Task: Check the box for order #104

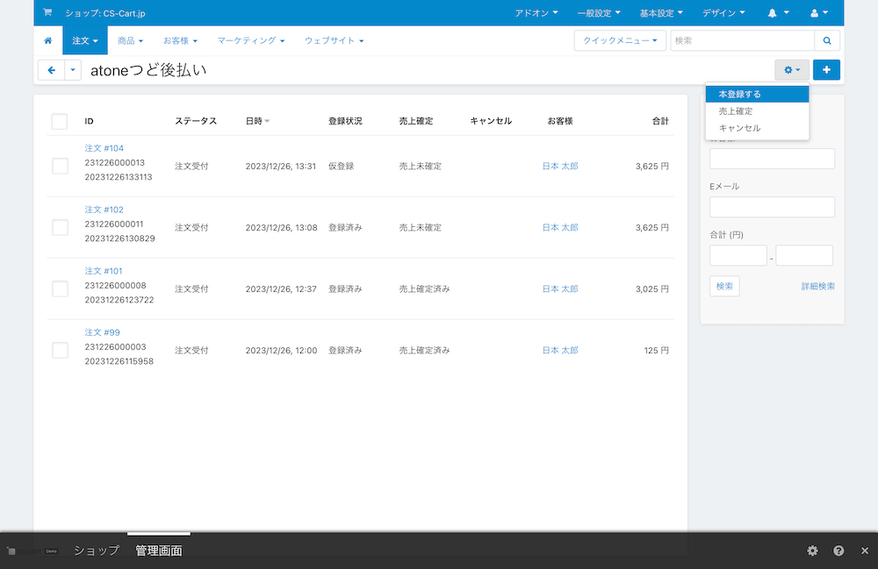Action: coord(60,166)
